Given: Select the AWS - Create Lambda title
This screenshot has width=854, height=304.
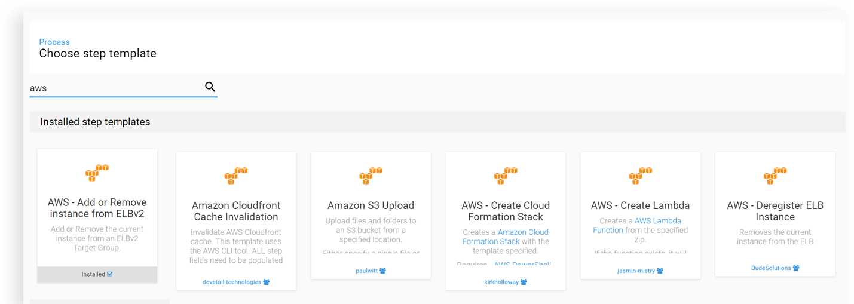Looking at the screenshot, I should (641, 205).
